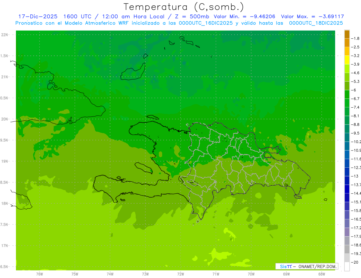Click the legend swatch between -13.7 and -14.4
Screen dimensions: 361x278
pyautogui.click(x=347, y=189)
